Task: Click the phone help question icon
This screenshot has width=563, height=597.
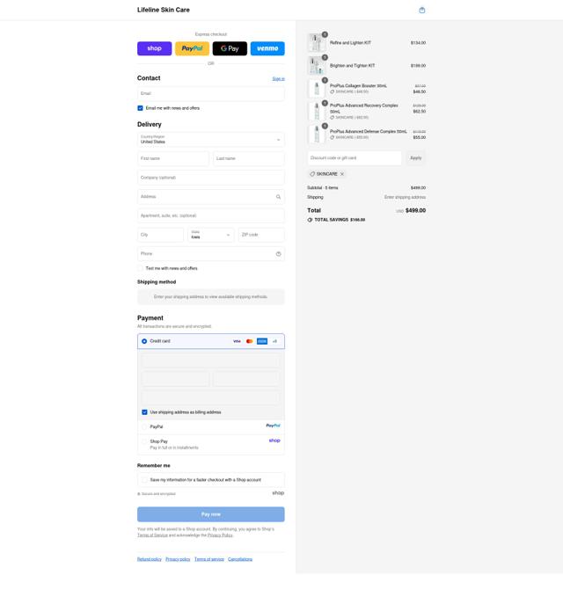Action: tap(279, 254)
